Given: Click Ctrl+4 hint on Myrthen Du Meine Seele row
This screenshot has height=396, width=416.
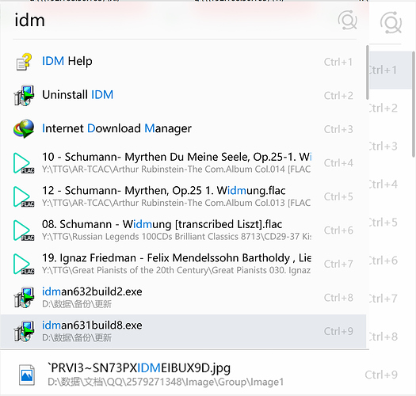Looking at the screenshot, I should (338, 163).
